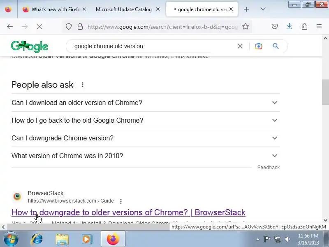This screenshot has height=247, width=329.
Task: Click the Firefox taskbar button
Action: (113, 239)
